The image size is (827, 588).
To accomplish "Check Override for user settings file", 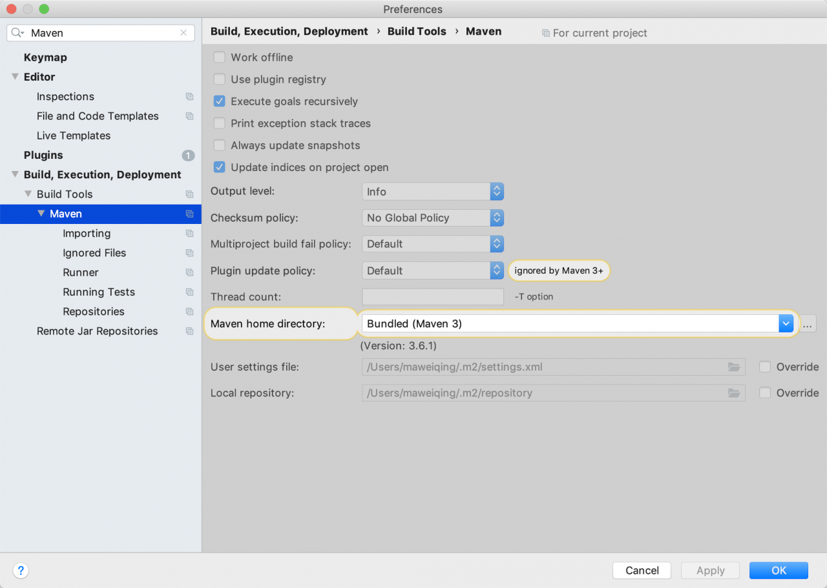I will 765,367.
